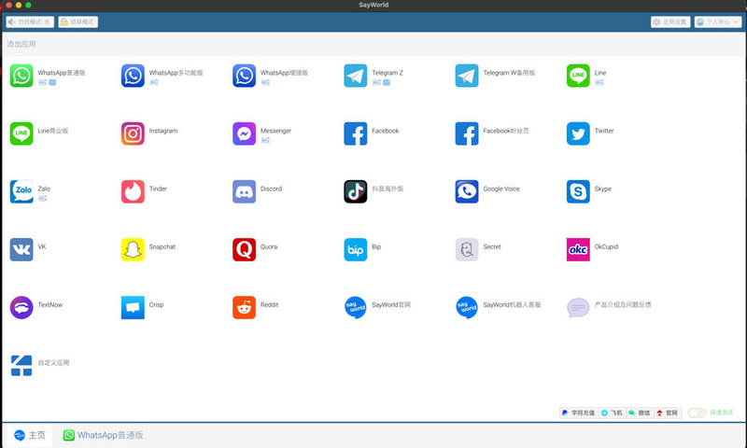Open the Quora icon

coord(244,249)
